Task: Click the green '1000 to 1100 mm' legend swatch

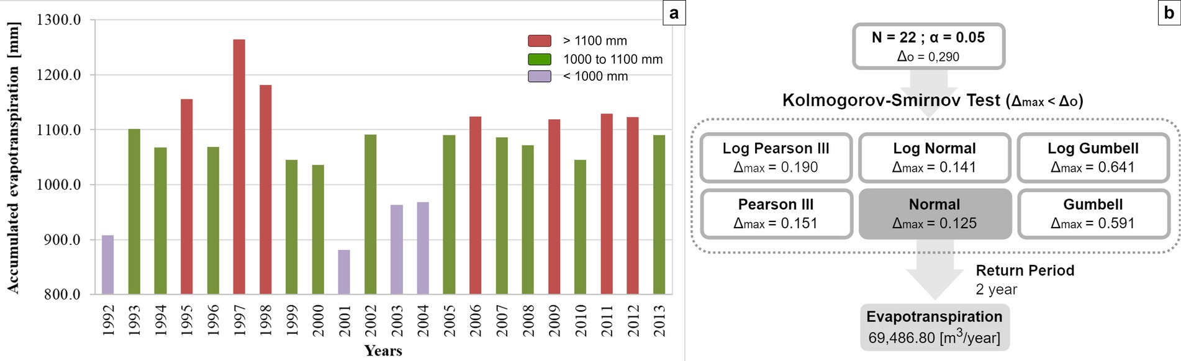Action: [539, 60]
